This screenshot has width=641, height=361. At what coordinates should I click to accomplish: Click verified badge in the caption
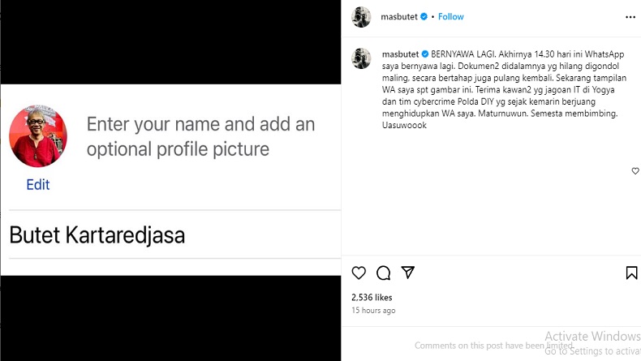pos(424,54)
